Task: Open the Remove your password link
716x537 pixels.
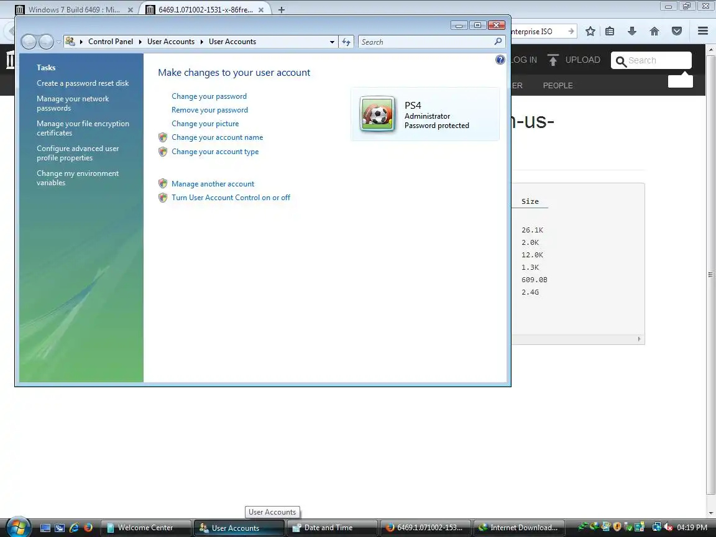Action: tap(209, 110)
